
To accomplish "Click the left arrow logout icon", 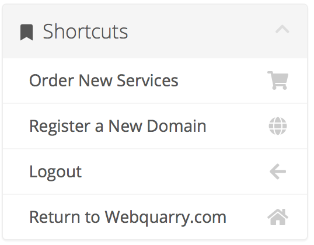I will pos(278,171).
